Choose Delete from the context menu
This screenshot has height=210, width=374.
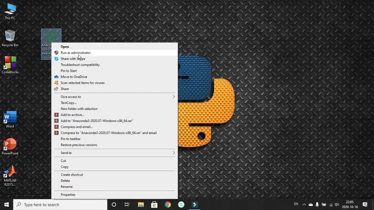[115, 181]
